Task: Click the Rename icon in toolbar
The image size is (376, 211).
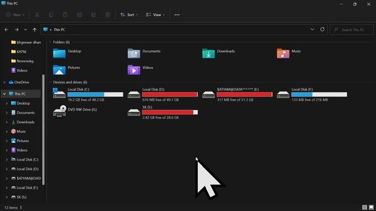Action: pyautogui.click(x=79, y=15)
